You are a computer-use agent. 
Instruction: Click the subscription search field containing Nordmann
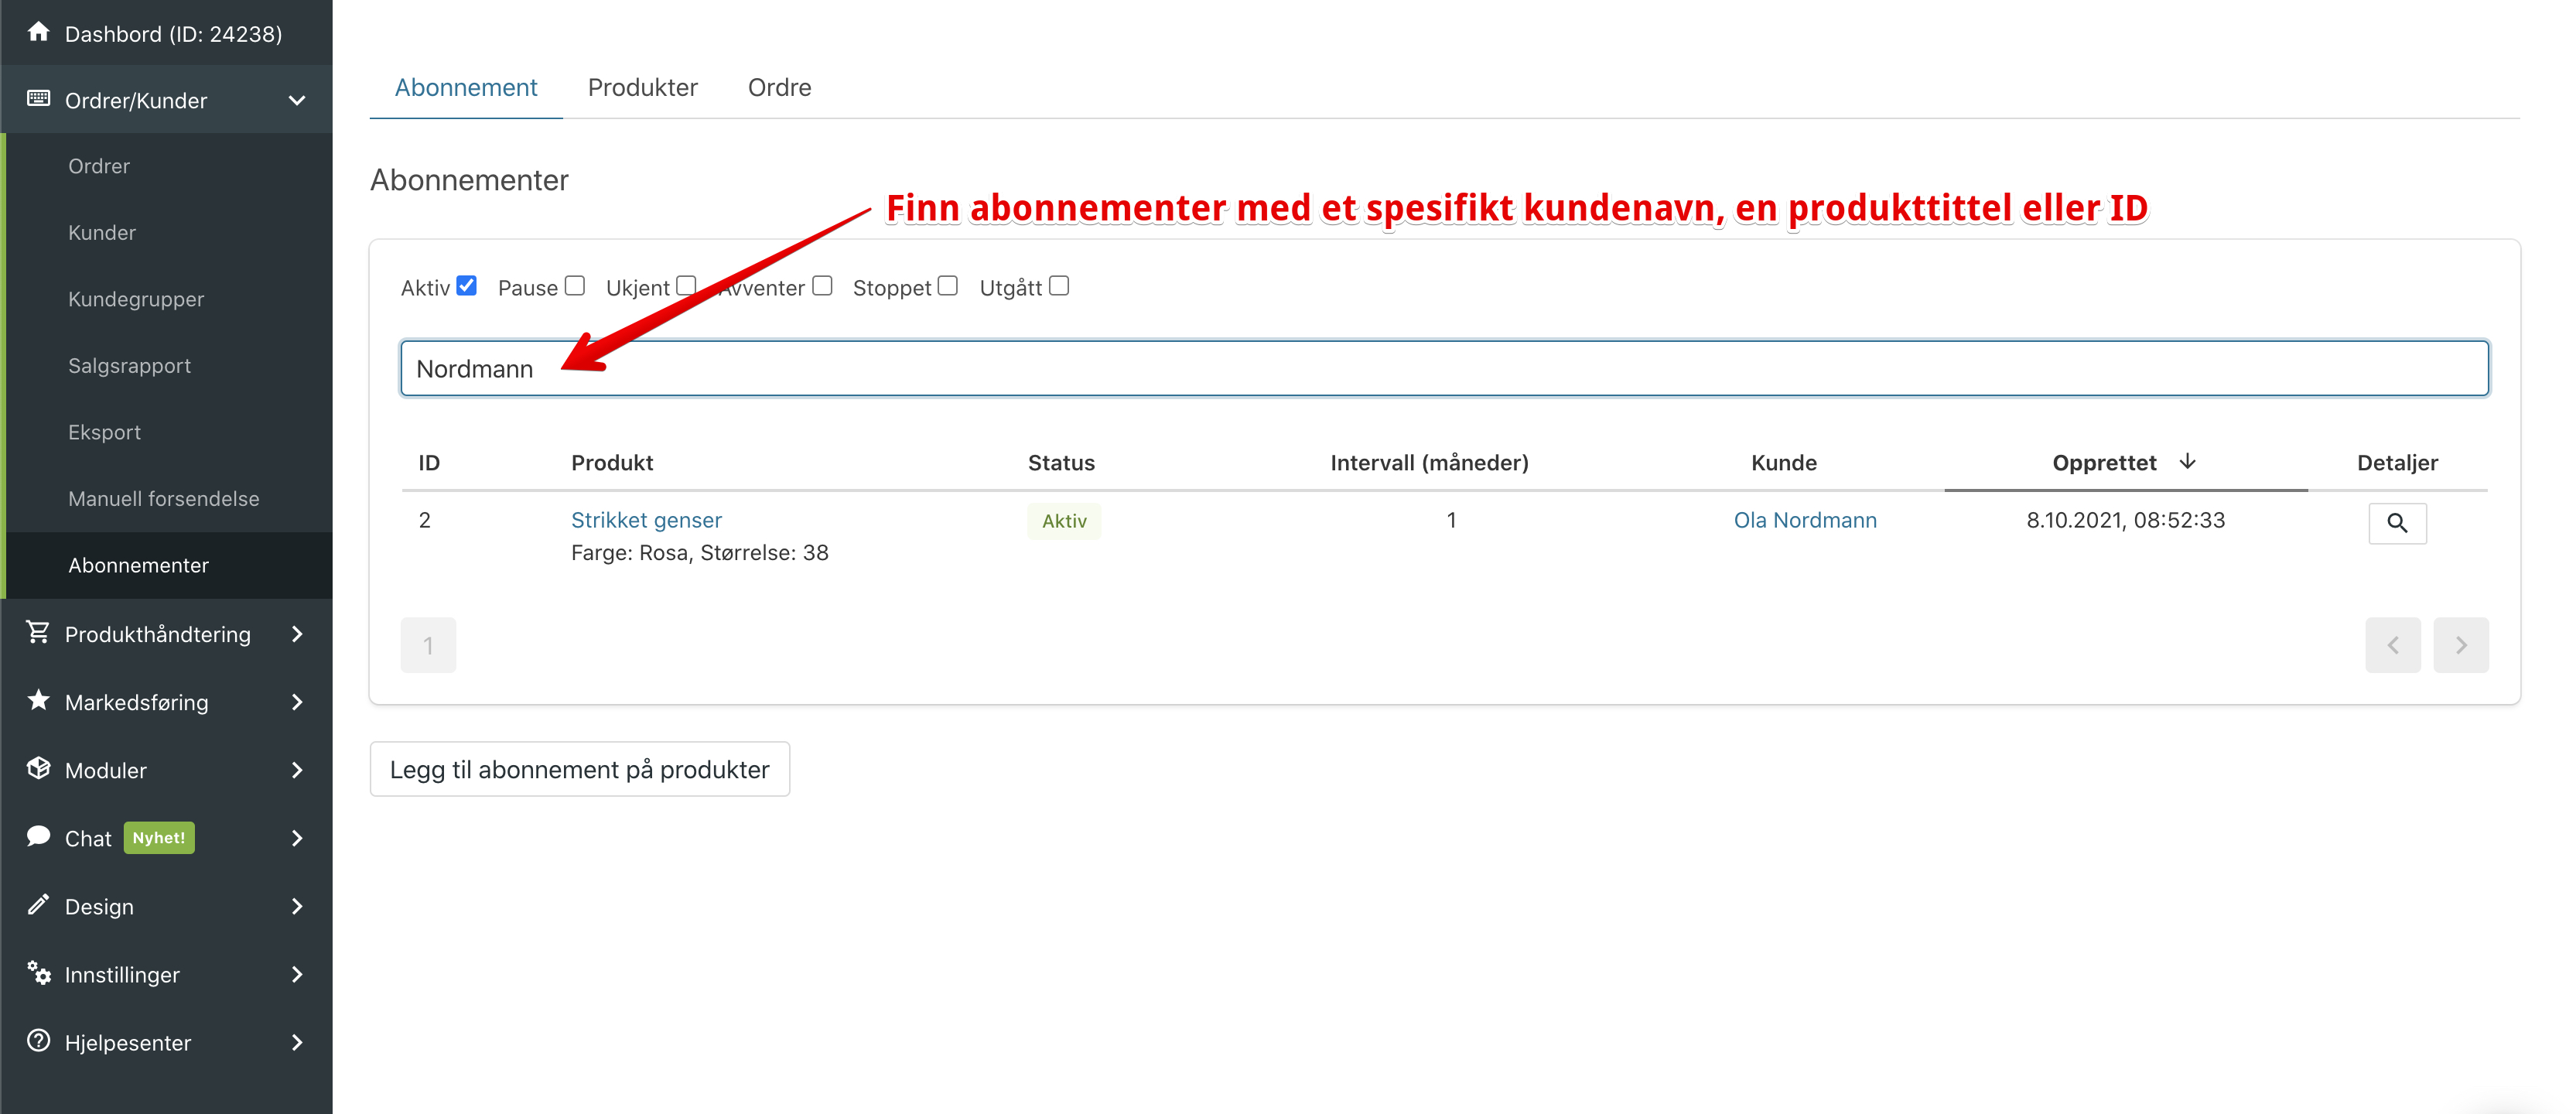point(1444,368)
